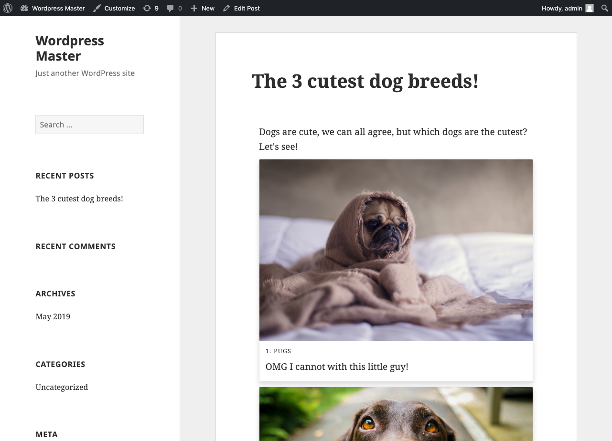Open the 0 comments awaiting moderation
The height and width of the screenshot is (441, 612).
click(x=180, y=8)
